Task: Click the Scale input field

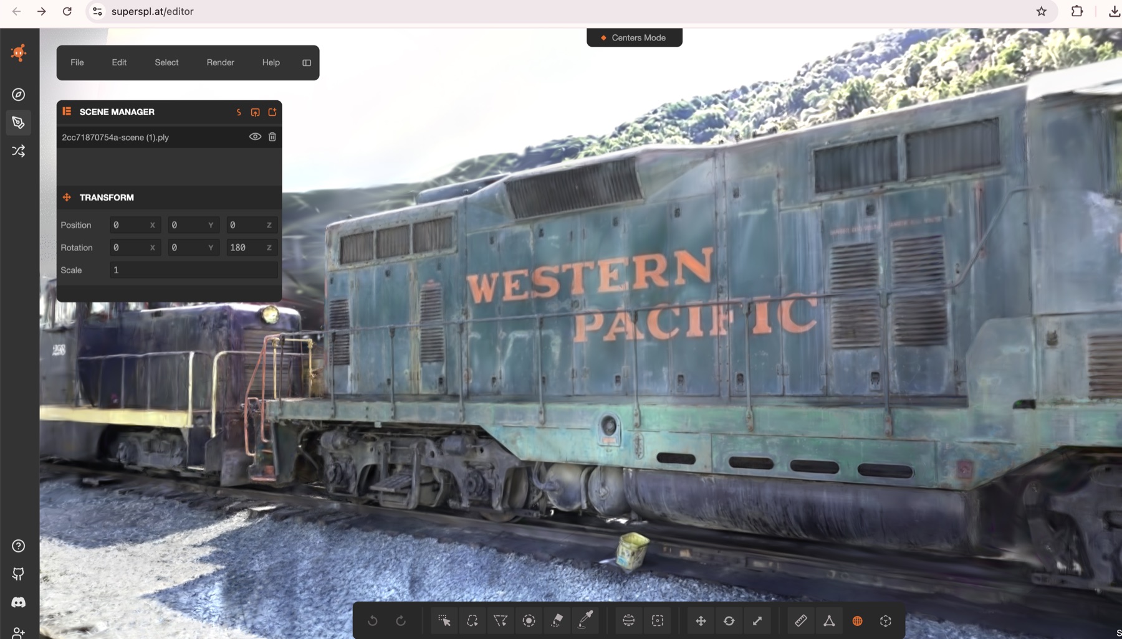Action: [194, 270]
